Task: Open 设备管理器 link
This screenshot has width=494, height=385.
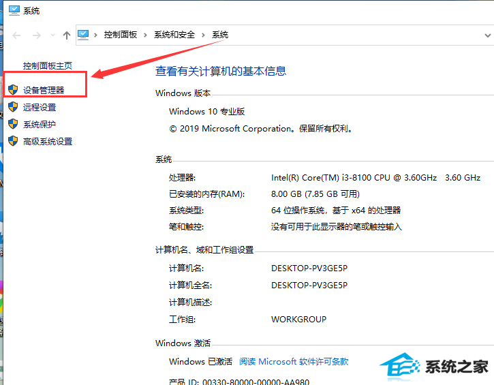Action: click(44, 90)
